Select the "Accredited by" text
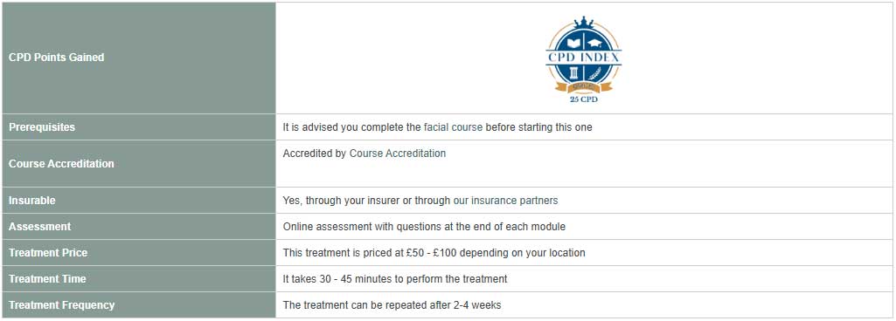This screenshot has height=321, width=896. 315,154
